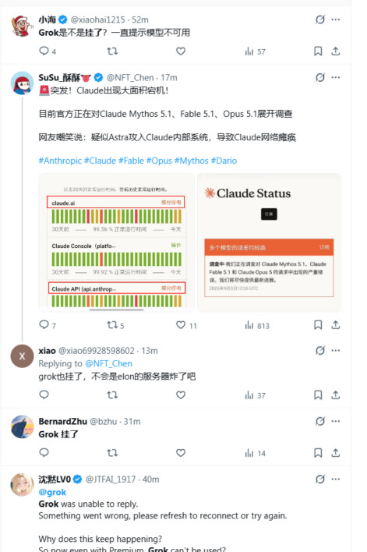367x552 pixels.
Task: Reply to BernardZhu's post
Action: coord(44,453)
